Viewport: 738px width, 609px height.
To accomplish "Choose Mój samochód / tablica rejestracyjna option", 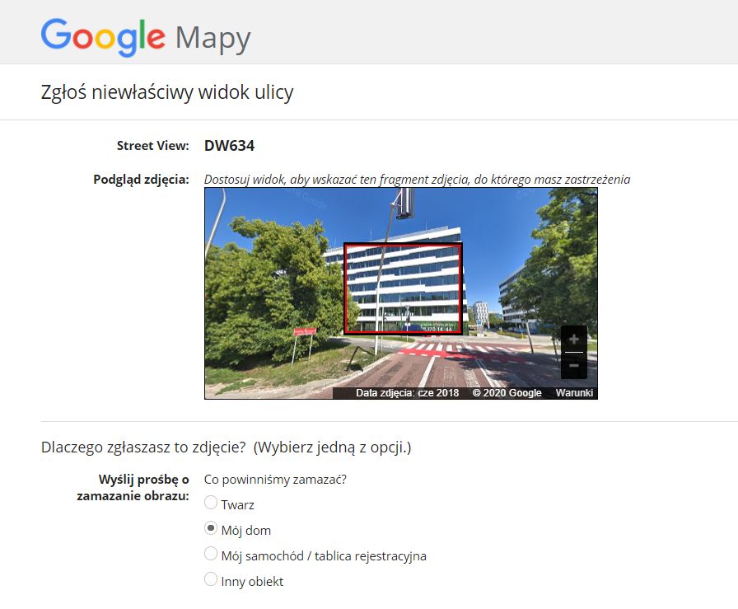I will (x=211, y=554).
